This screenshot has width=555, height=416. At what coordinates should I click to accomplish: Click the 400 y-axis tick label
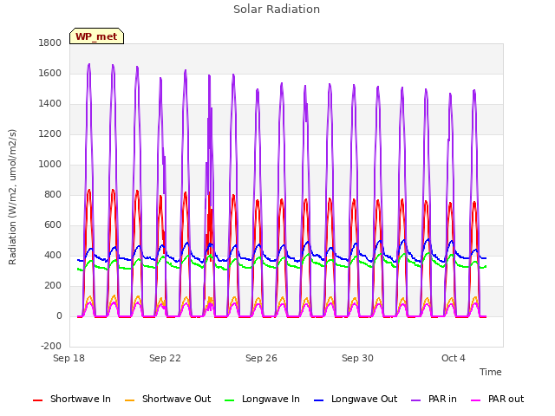[x=53, y=256]
